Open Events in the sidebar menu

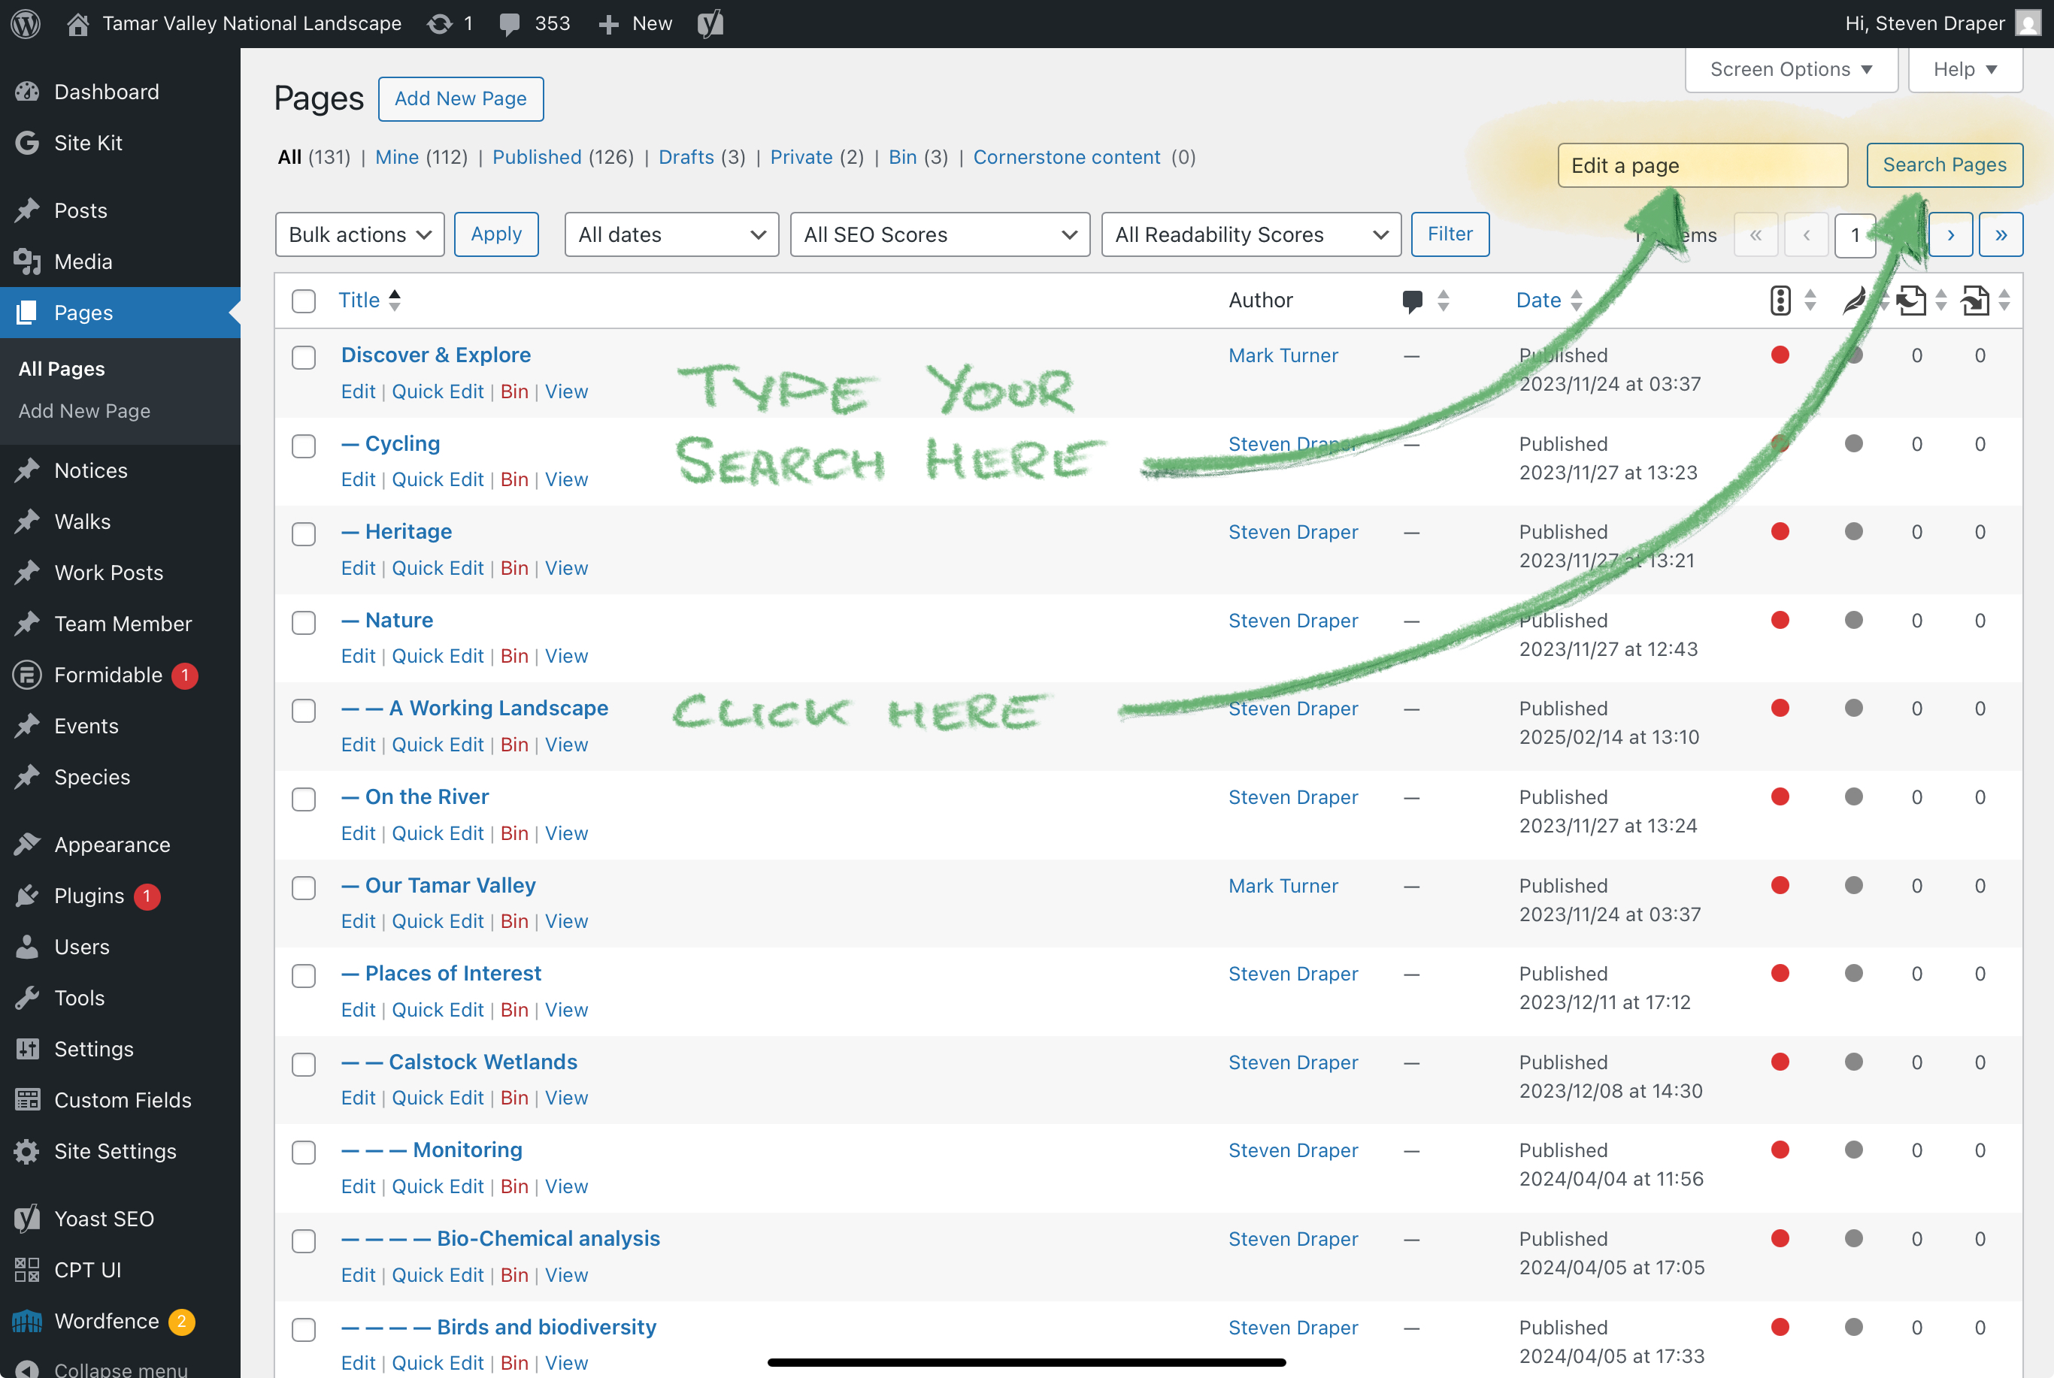(x=86, y=726)
